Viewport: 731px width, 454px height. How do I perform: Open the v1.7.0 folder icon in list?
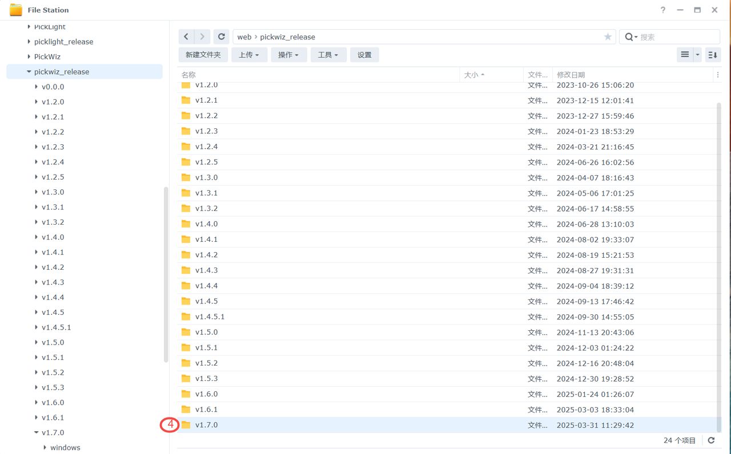pos(186,425)
